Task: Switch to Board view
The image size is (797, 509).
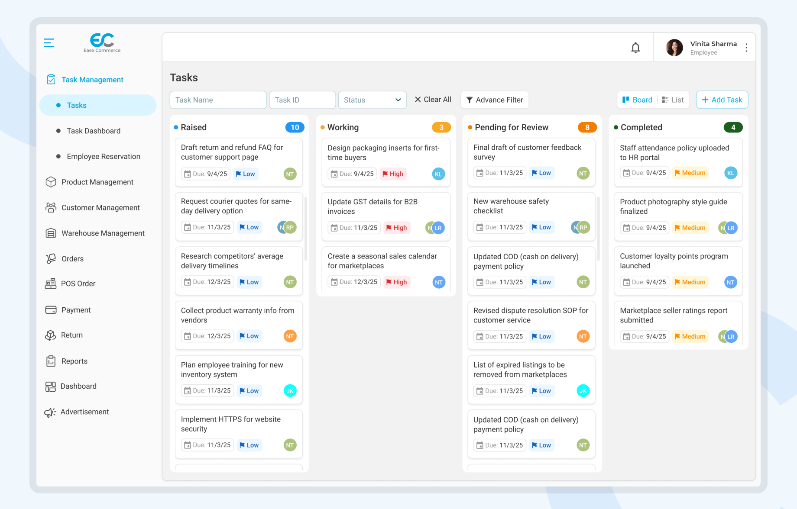Action: 637,100
